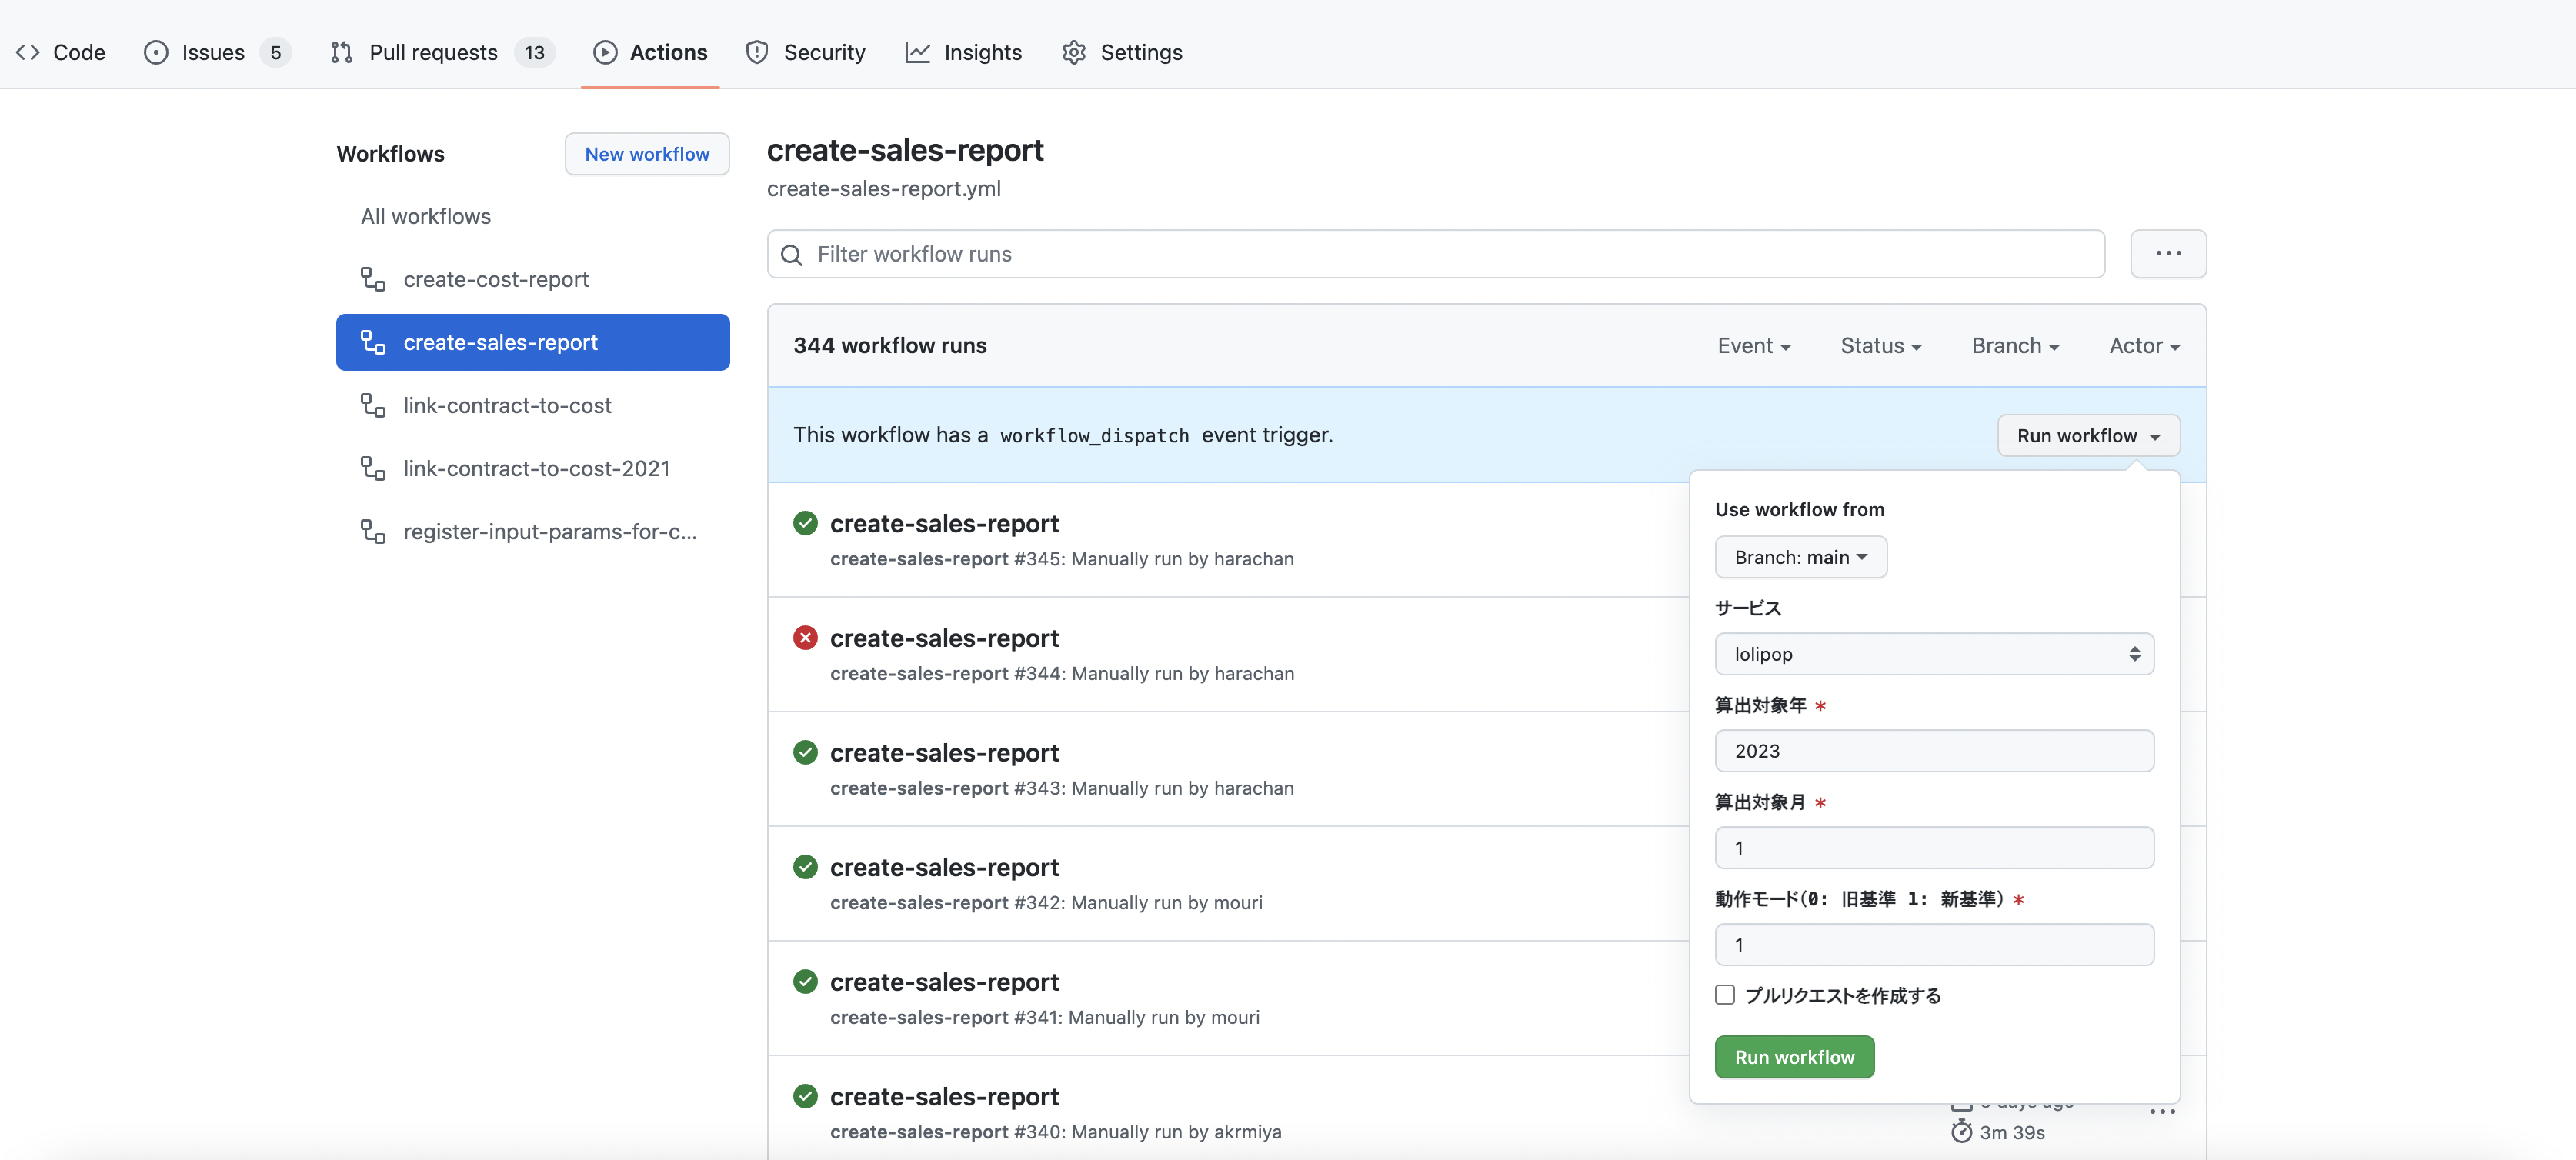Open the kebab menu next to the filter bar
The image size is (2576, 1160).
pyautogui.click(x=2168, y=254)
